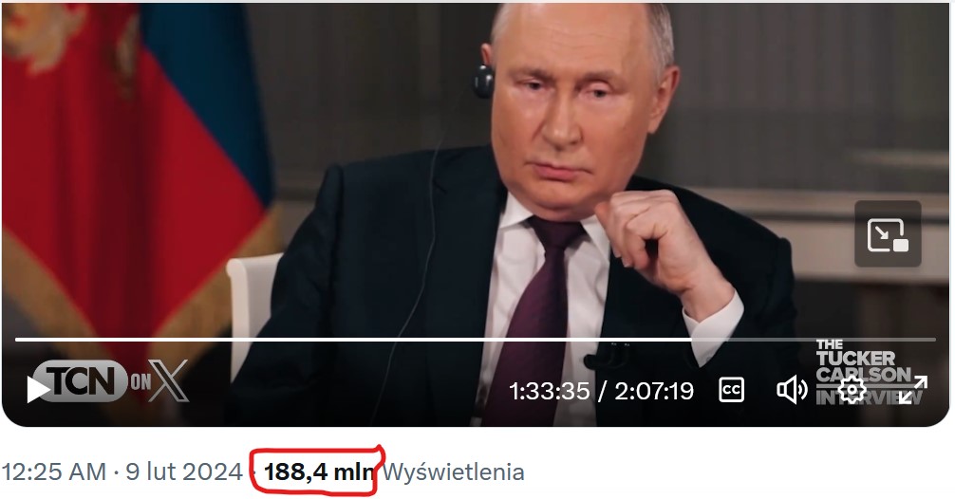Click the X logo on the video
Screen dimensions: 955x499
(x=169, y=380)
